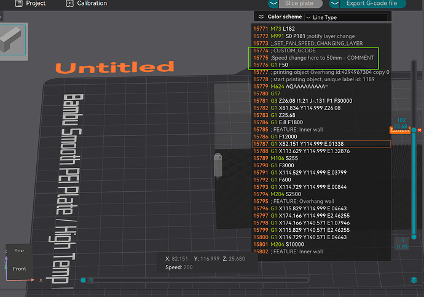Delete the custom G-code marker with red X

click(420, 130)
